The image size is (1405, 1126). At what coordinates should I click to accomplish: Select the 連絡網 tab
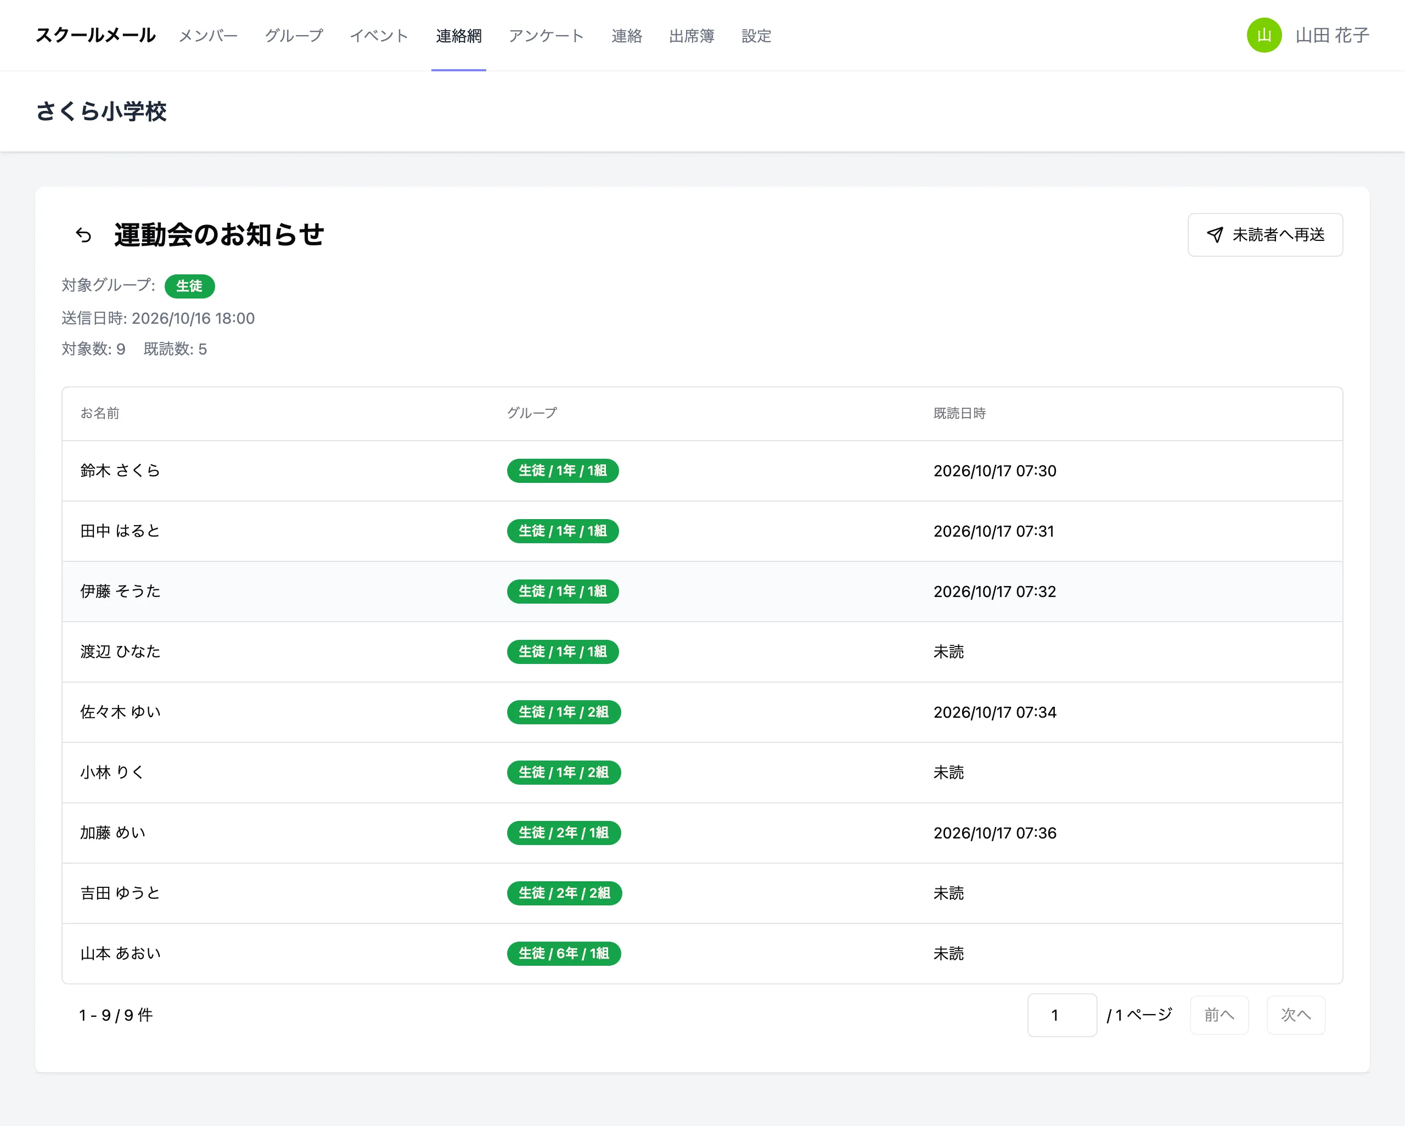pyautogui.click(x=458, y=36)
